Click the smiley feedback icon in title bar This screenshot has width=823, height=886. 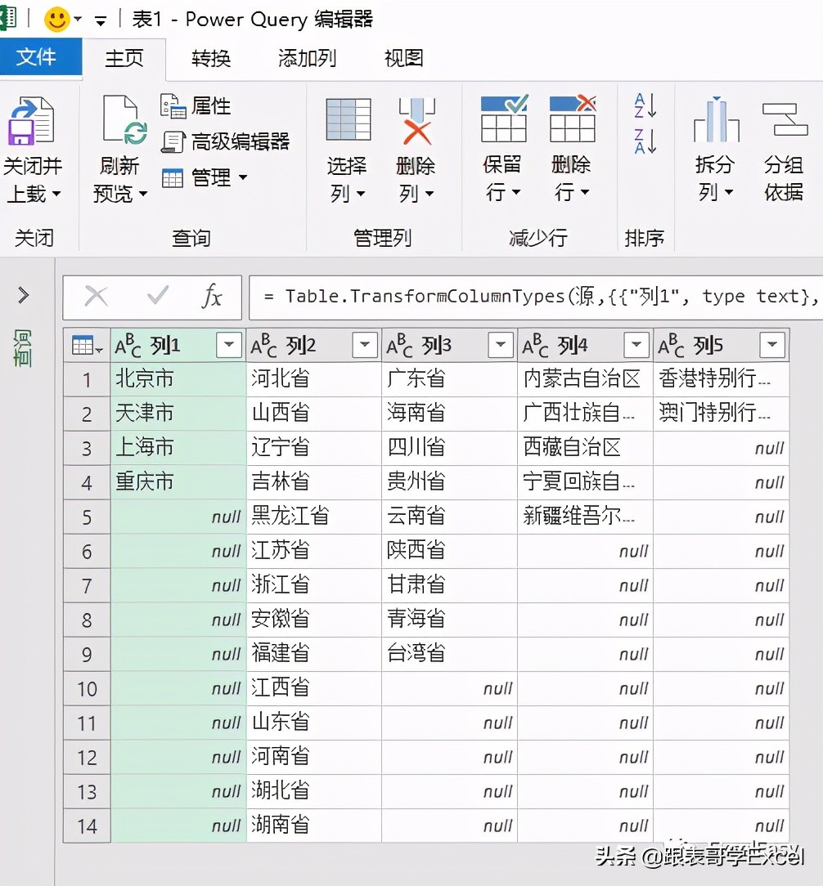(x=56, y=20)
